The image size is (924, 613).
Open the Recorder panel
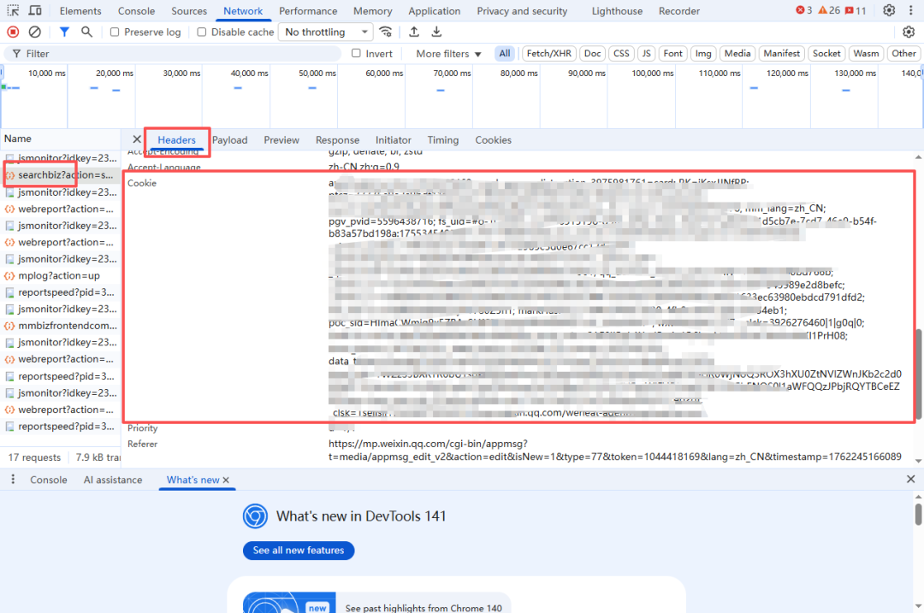[678, 10]
